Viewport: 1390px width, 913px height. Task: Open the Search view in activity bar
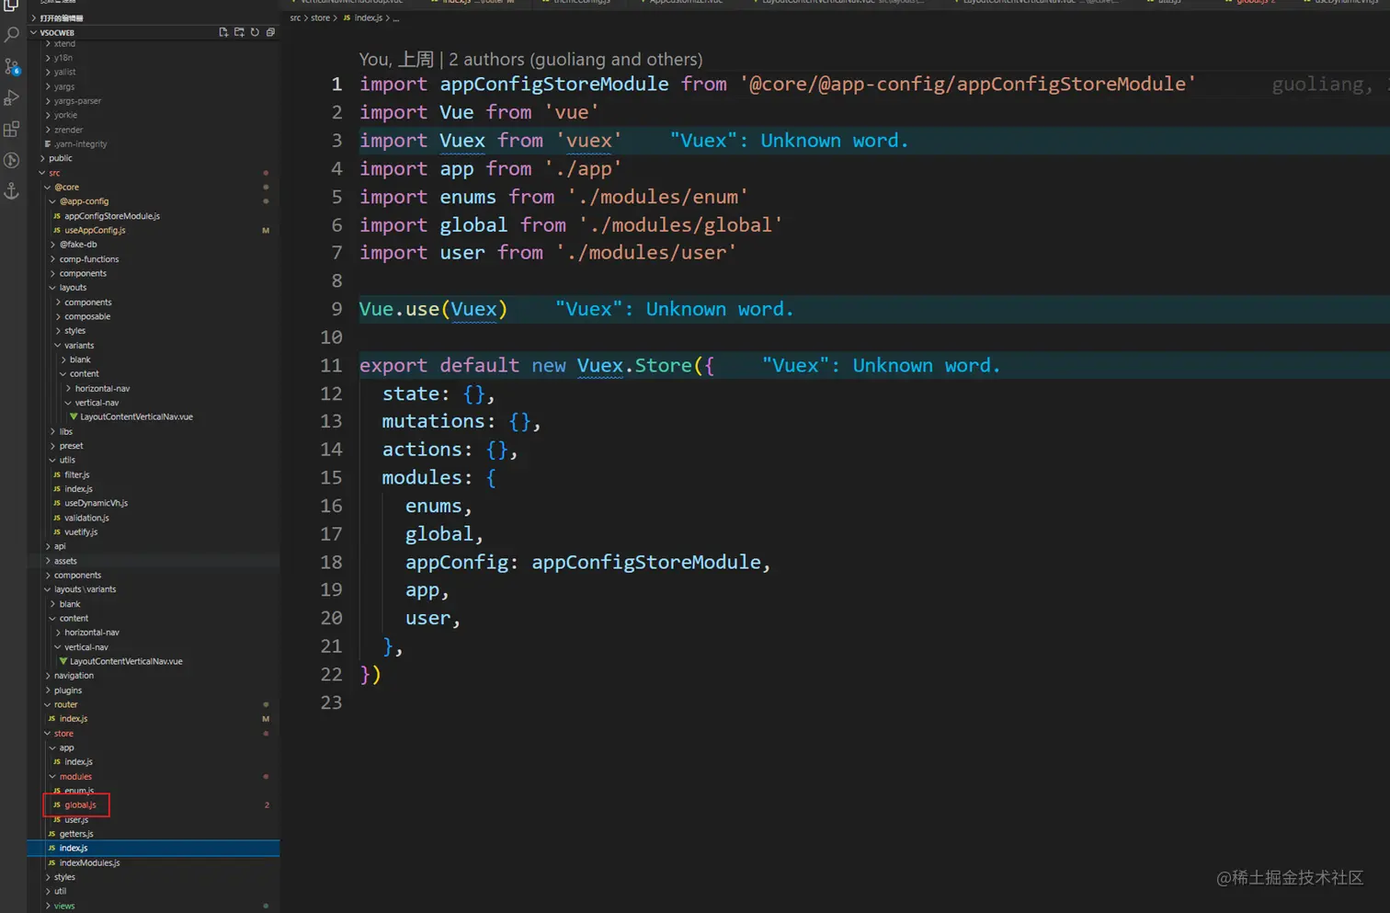tap(12, 35)
